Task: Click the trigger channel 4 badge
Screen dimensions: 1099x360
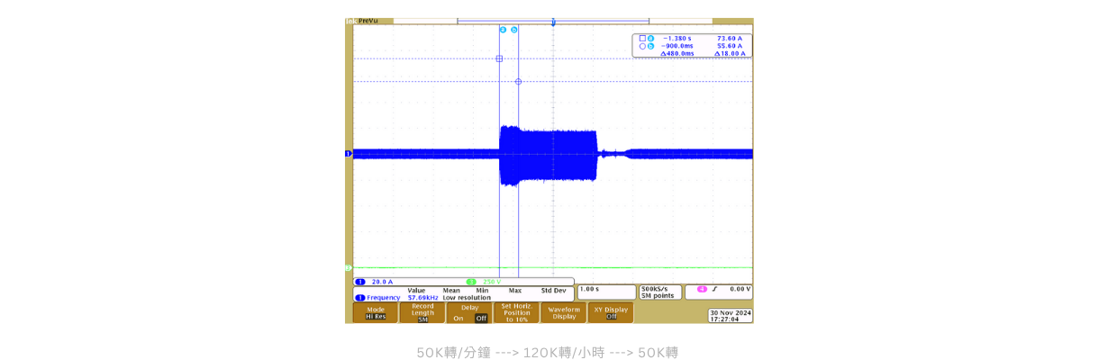Action: click(702, 289)
